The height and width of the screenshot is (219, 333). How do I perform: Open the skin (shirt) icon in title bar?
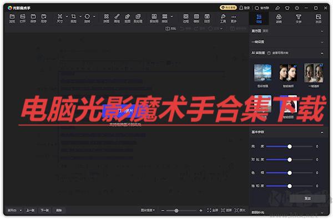[287, 8]
